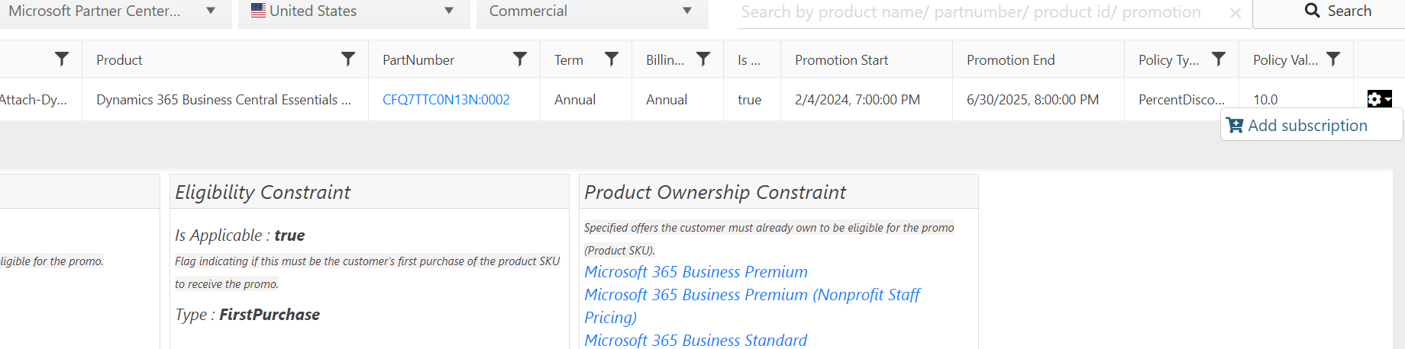Open the Microsoft Partner Center dropdown
This screenshot has width=1405, height=349.
115,12
